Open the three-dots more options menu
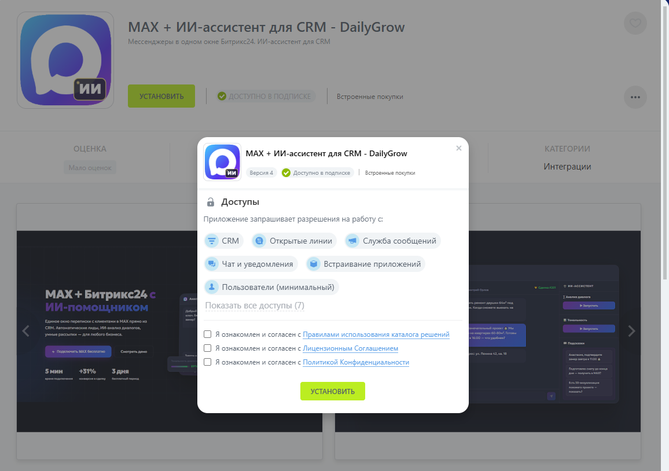669x471 pixels. coord(635,97)
